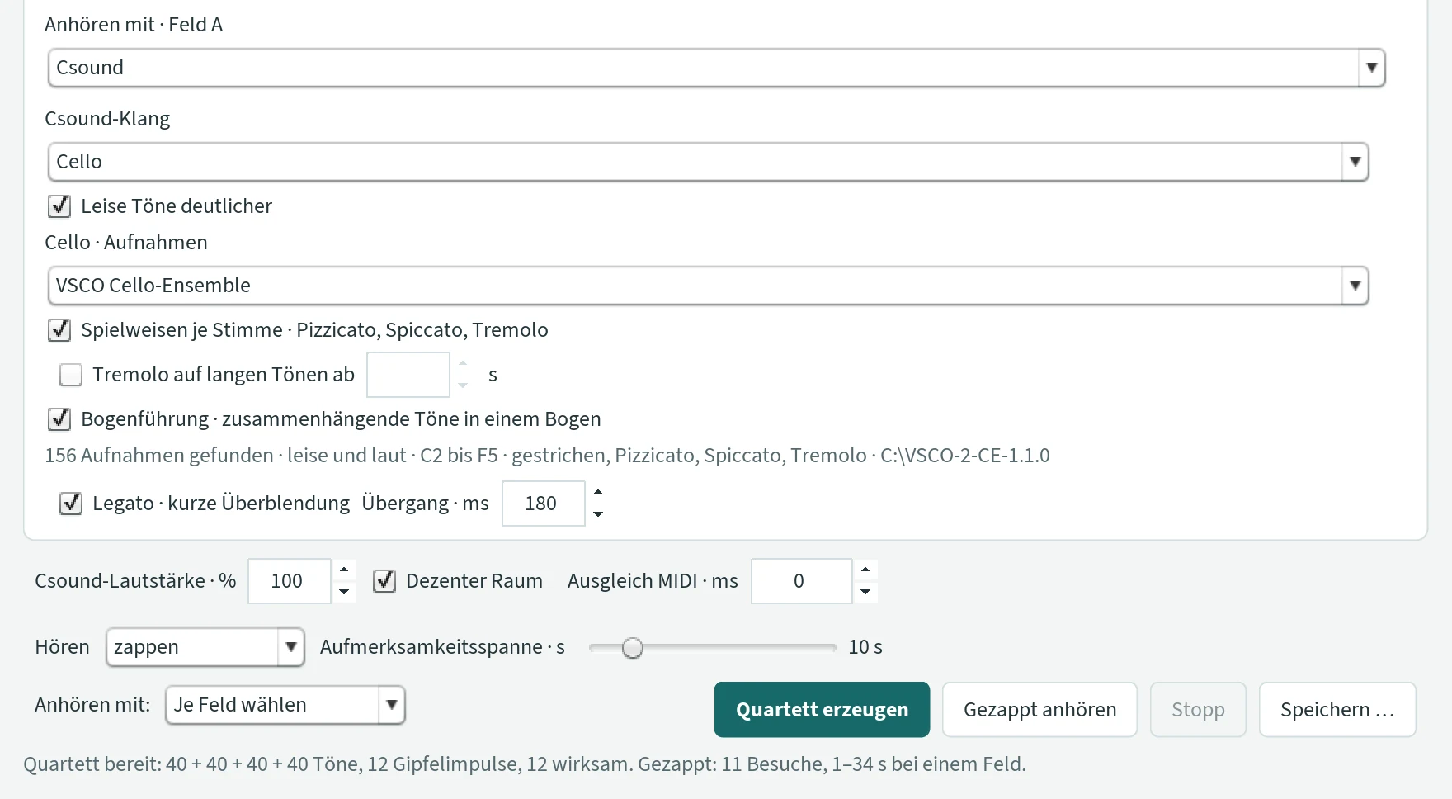Open the VSCO Cello-Ensemble recordings dropdown

click(708, 286)
